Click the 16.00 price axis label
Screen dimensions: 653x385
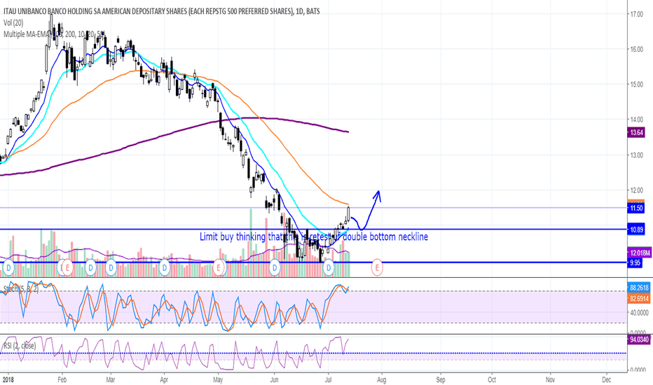[x=637, y=49]
